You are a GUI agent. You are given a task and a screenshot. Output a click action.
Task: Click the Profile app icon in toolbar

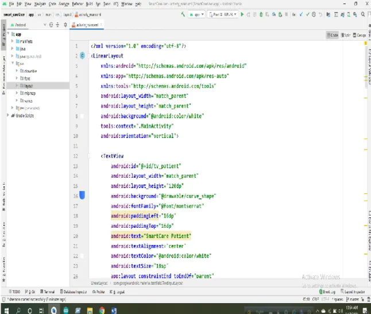[x=274, y=14]
